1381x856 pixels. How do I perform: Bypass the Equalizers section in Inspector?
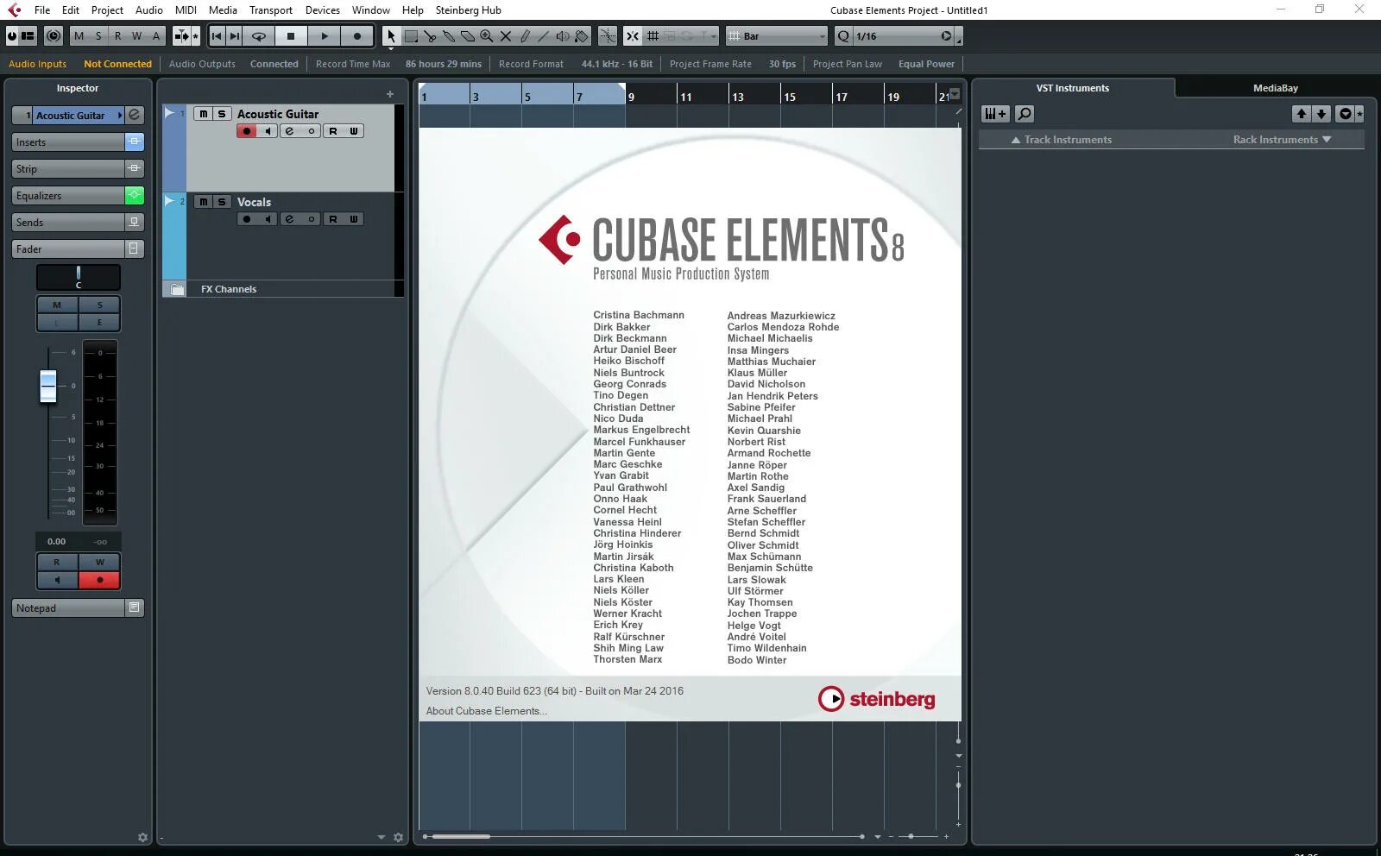(x=135, y=196)
